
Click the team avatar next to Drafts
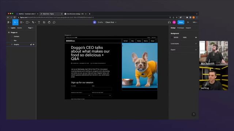tap(94, 22)
